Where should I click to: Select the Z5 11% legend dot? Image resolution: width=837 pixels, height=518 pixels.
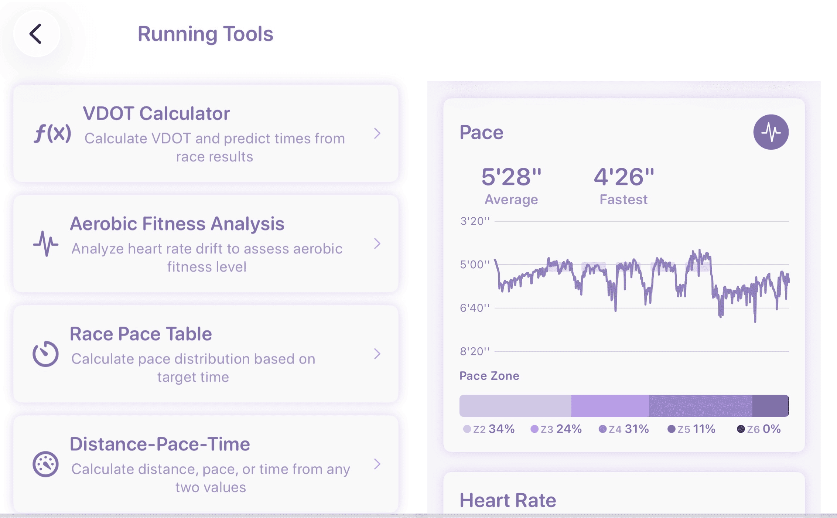(x=672, y=429)
